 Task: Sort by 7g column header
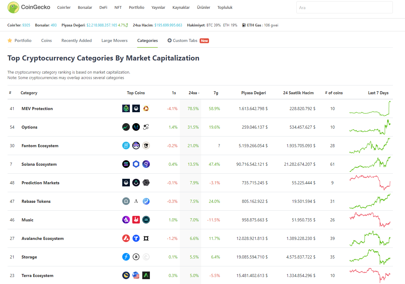point(216,93)
